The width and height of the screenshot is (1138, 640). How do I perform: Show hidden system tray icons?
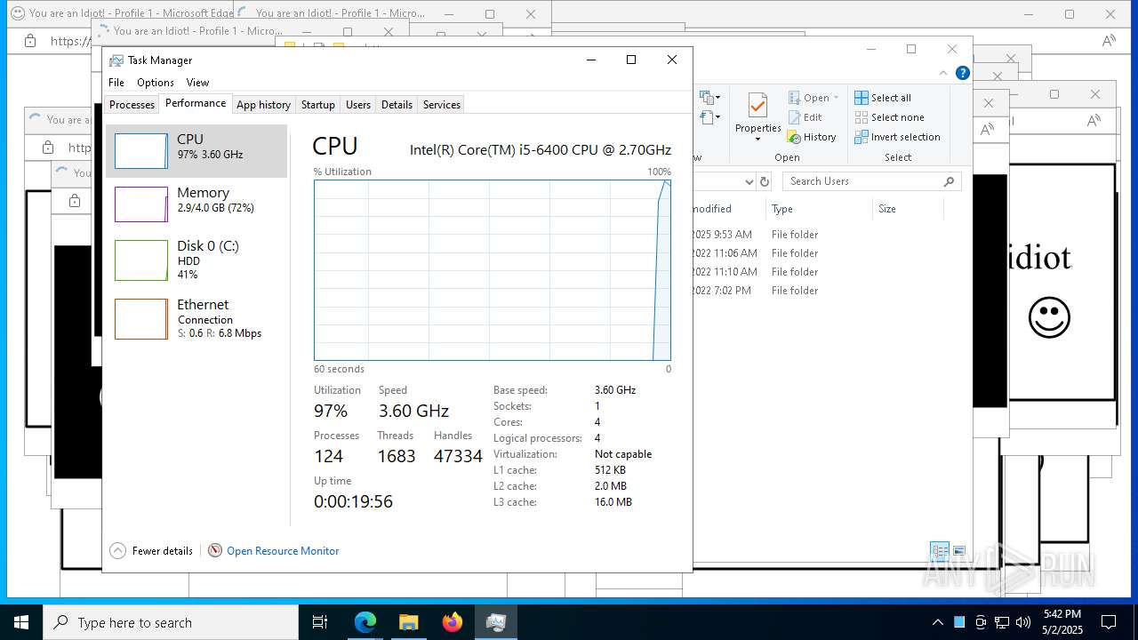pyautogui.click(x=937, y=622)
